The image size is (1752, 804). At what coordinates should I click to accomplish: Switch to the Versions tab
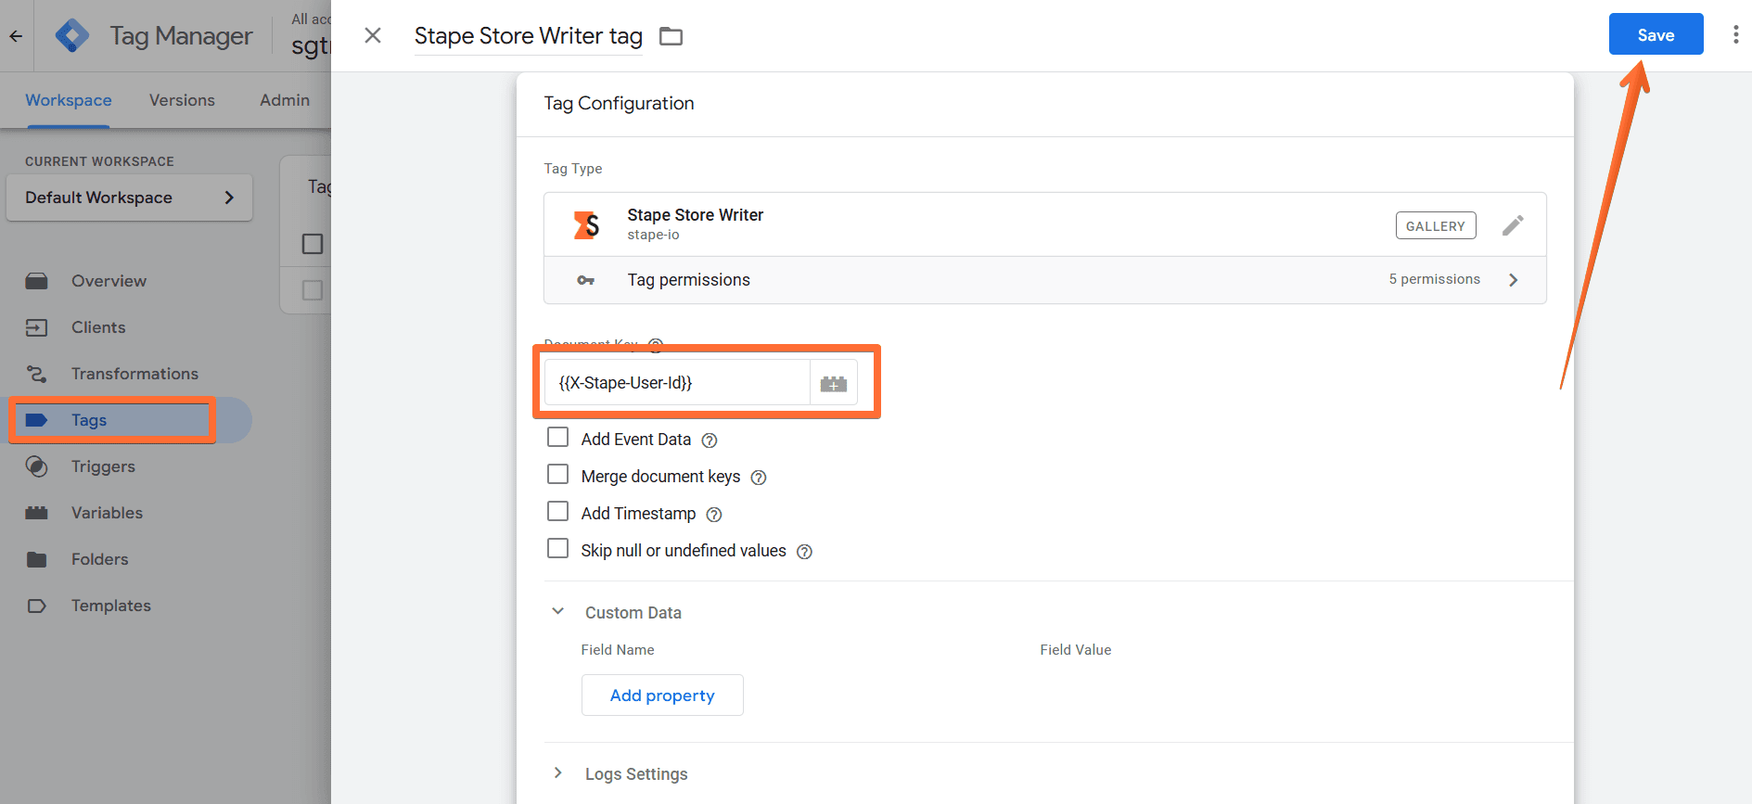[182, 100]
